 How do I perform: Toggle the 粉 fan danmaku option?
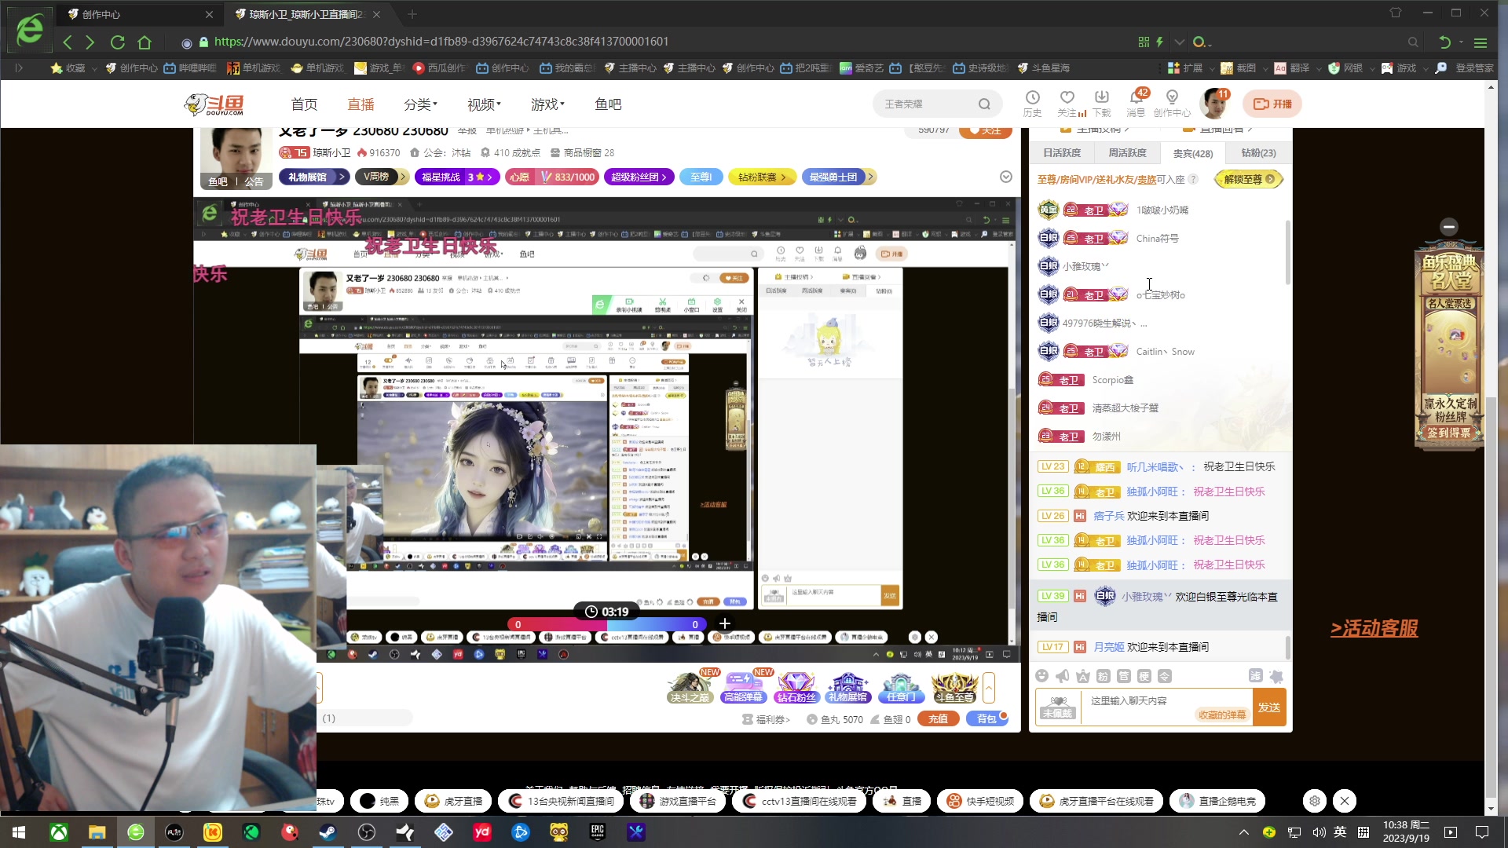[x=1104, y=676]
